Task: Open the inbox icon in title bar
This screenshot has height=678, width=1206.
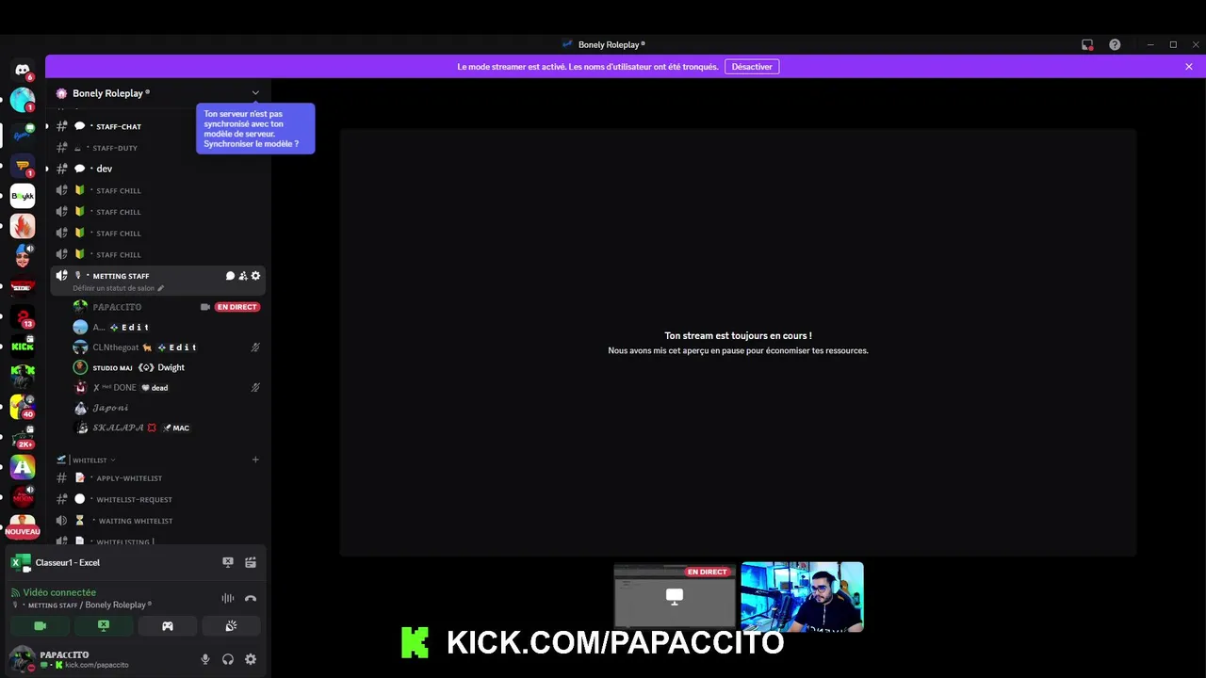Action: click(1087, 44)
